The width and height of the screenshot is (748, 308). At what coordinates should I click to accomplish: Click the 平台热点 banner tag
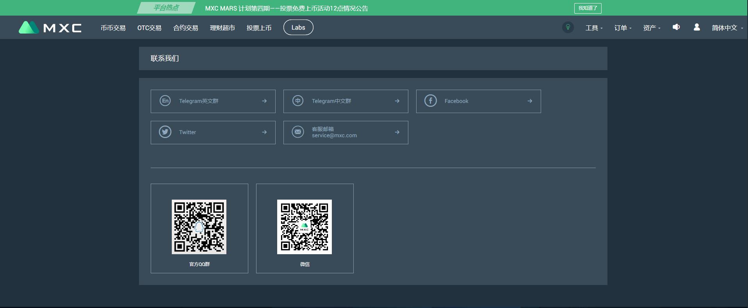pos(166,8)
